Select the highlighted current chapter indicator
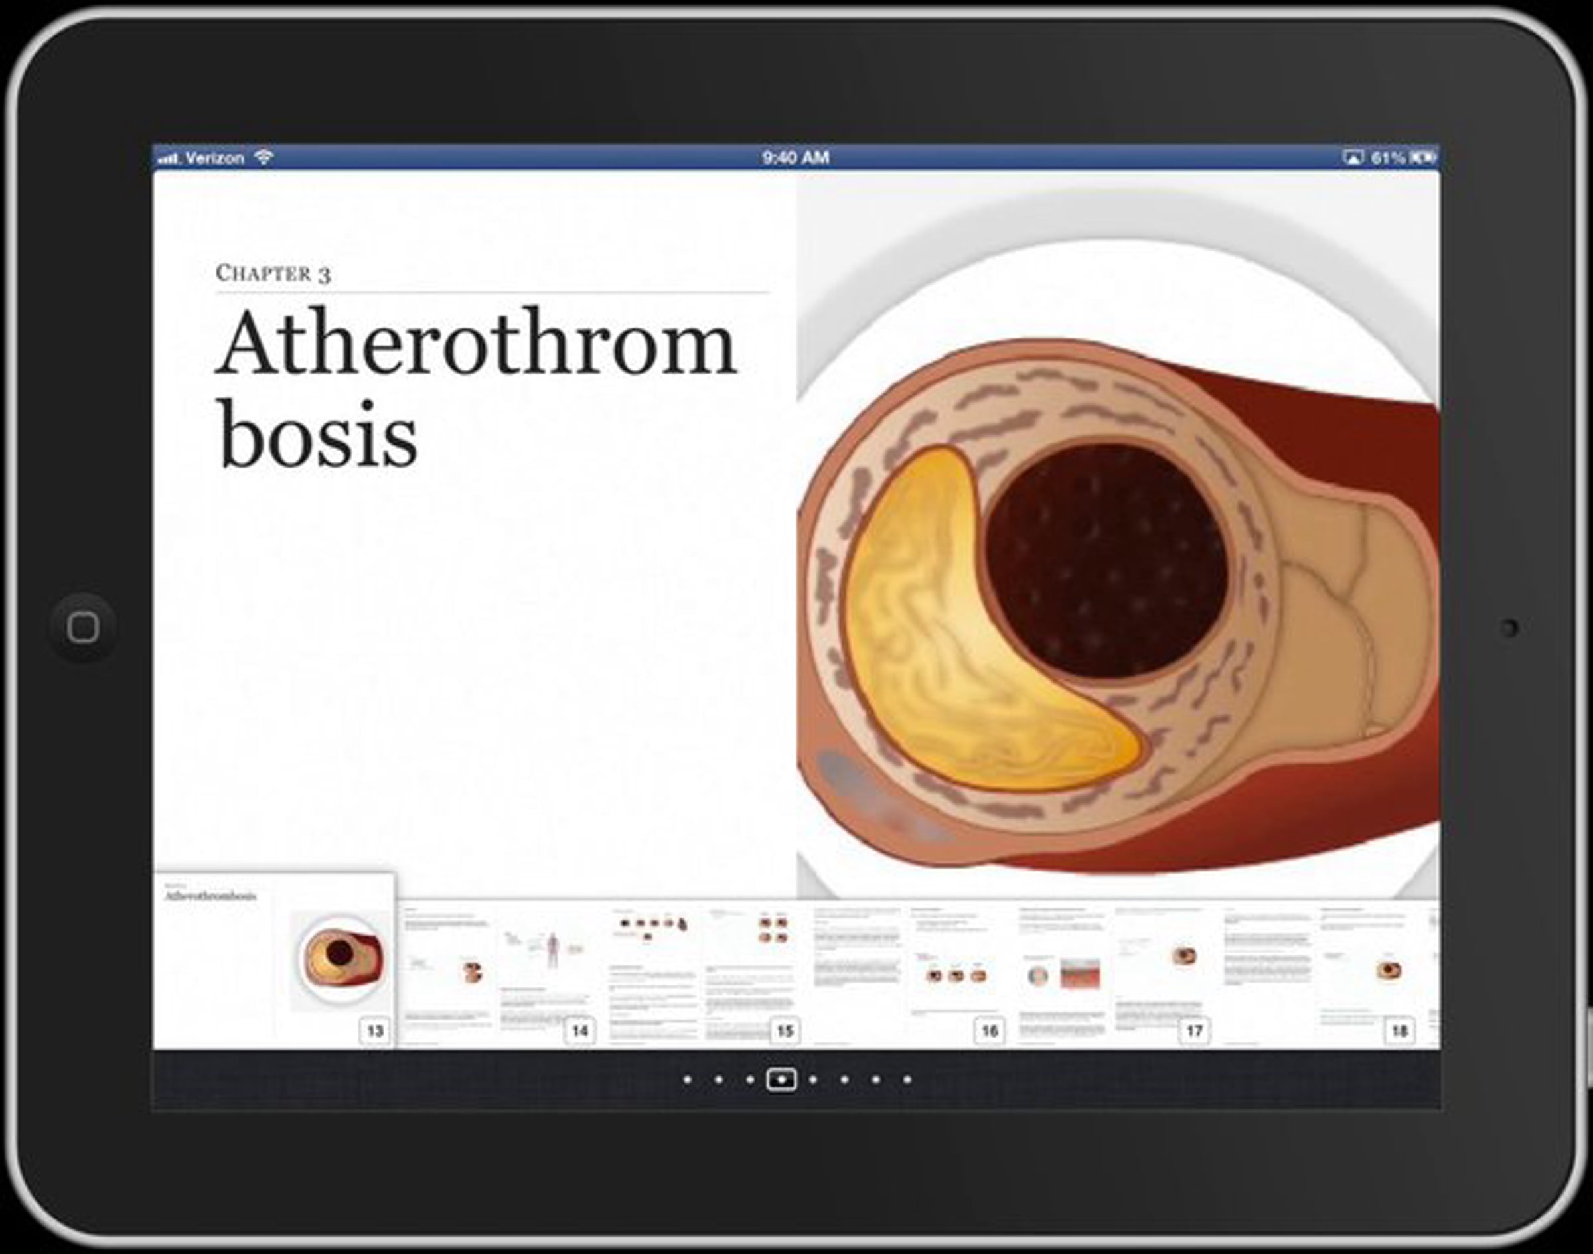 (x=781, y=1080)
